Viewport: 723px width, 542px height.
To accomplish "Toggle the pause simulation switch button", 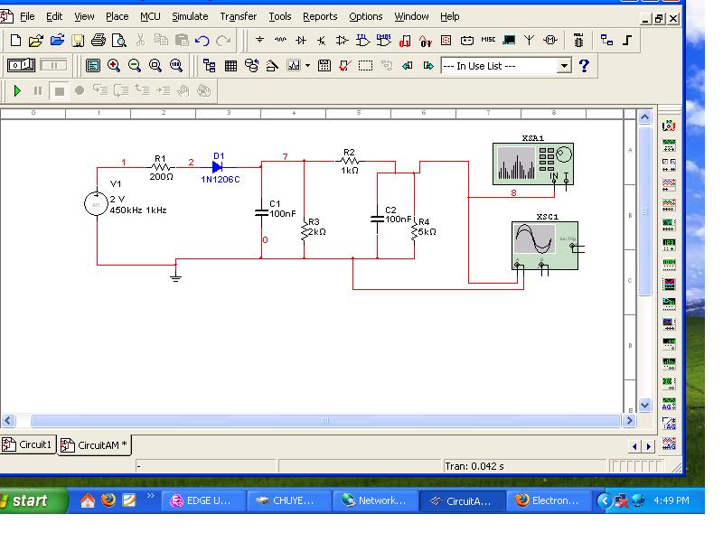I will point(53,65).
